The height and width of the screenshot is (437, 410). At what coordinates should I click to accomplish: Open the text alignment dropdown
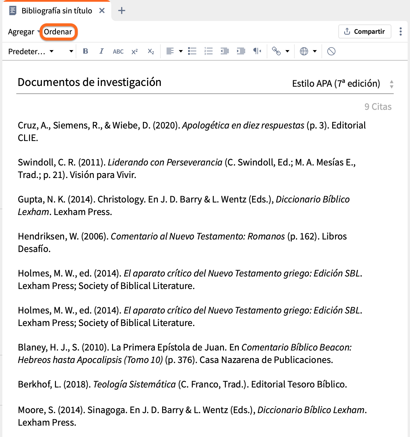pos(181,51)
